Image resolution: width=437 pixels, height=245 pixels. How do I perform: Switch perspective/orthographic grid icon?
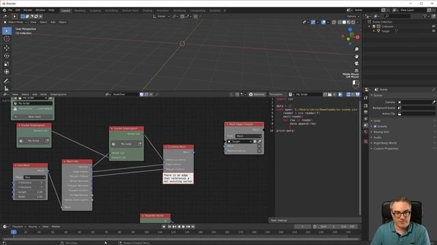click(x=356, y=71)
